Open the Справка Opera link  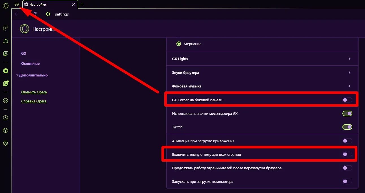[34, 101]
